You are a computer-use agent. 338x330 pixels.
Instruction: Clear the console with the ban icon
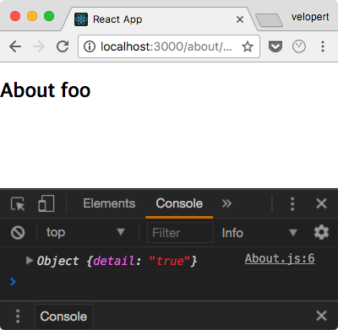(x=18, y=233)
